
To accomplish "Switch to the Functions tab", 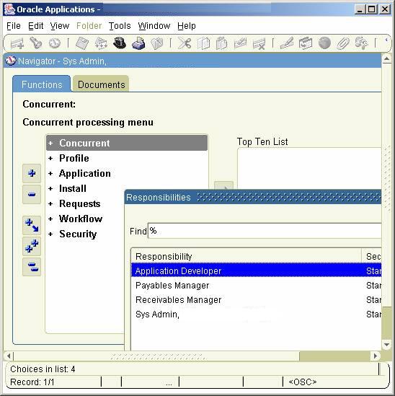I will coord(42,84).
